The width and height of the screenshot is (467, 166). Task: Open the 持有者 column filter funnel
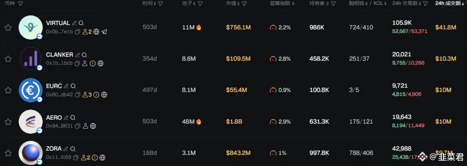[x=333, y=4]
